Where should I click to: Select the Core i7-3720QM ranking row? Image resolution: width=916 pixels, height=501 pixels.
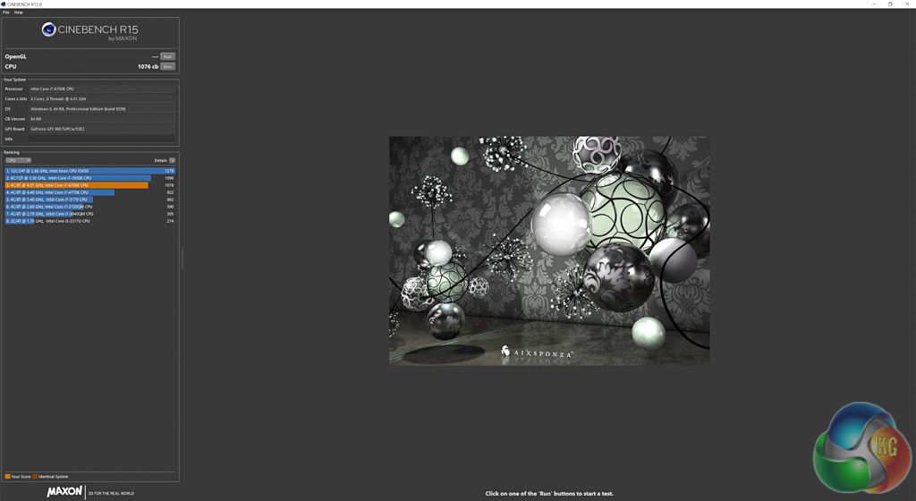point(90,207)
